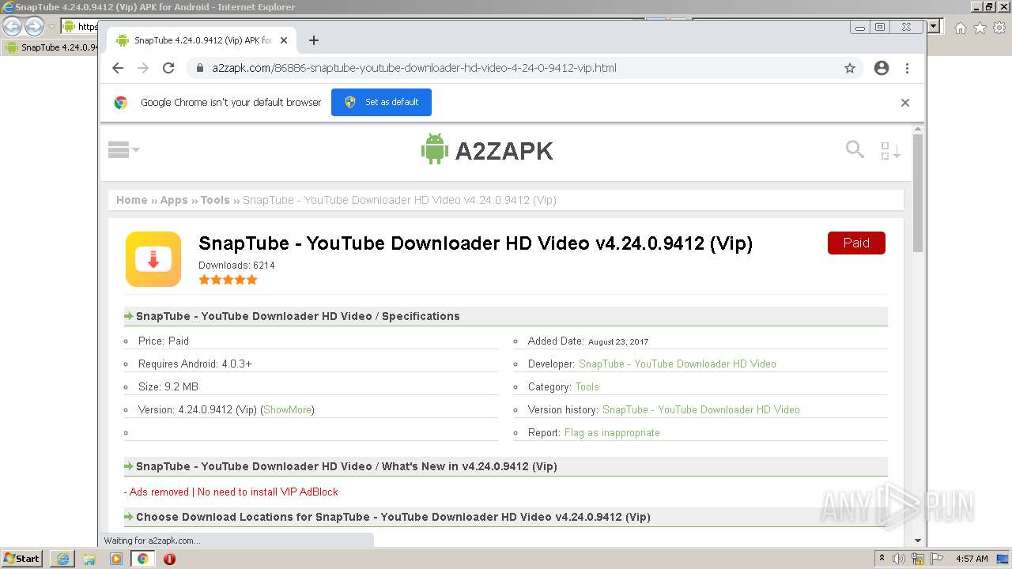Image resolution: width=1012 pixels, height=569 pixels.
Task: Click the network tray icon
Action: (x=917, y=559)
